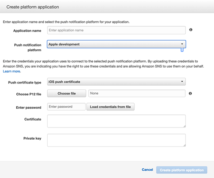Cancel the platform application dialog
Image resolution: width=214 pixels, height=178 pixels.
148,170
